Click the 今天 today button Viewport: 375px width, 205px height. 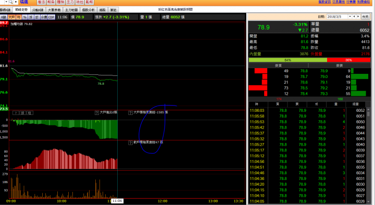pyautogui.click(x=365, y=17)
